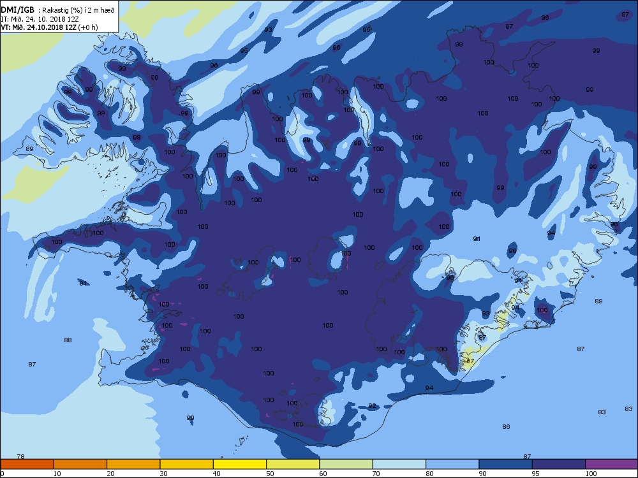Screen dimensions: 638x478
Task: Click the title text 'DMI/IGB : Rakastig (%) í 2 m hæð'
Action: [x=58, y=11]
